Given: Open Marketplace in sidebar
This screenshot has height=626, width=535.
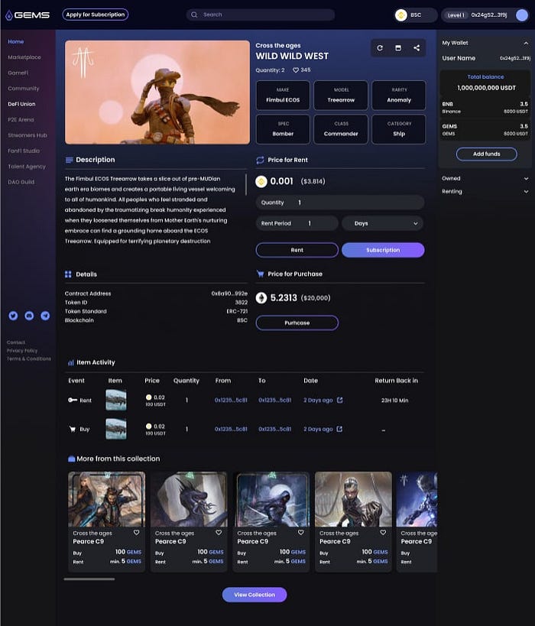Looking at the screenshot, I should 24,57.
